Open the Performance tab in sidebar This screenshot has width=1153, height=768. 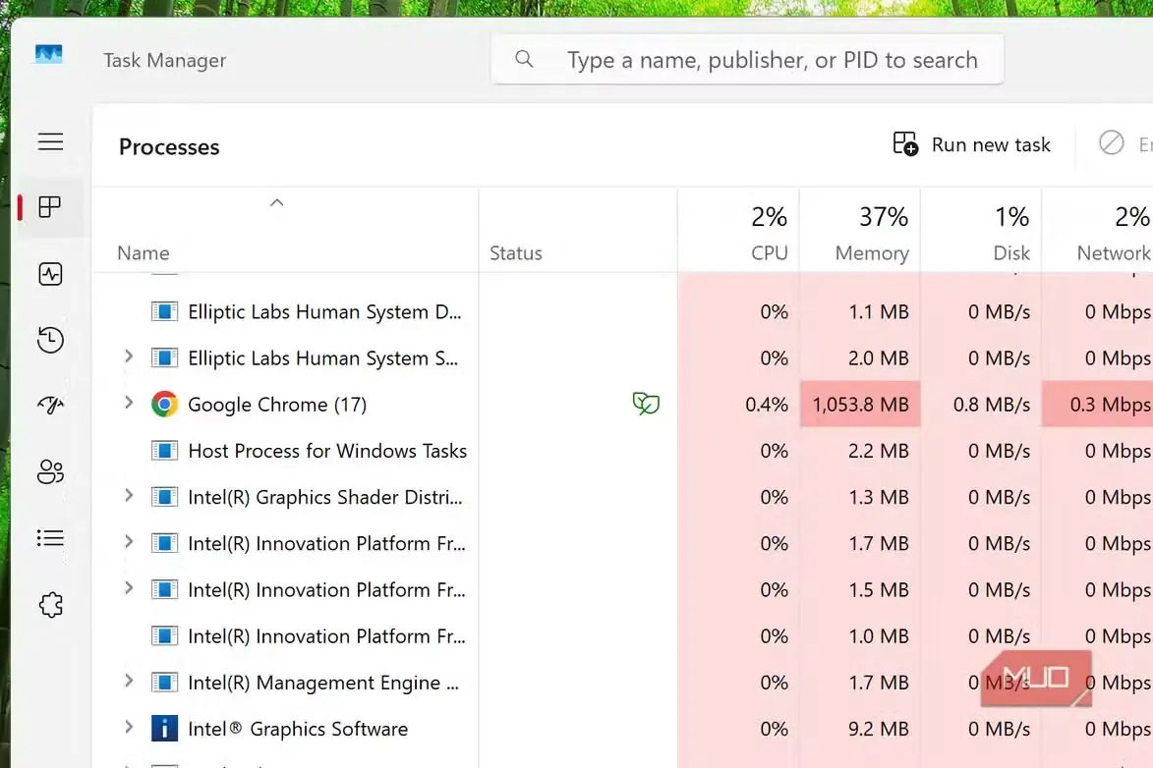click(50, 274)
